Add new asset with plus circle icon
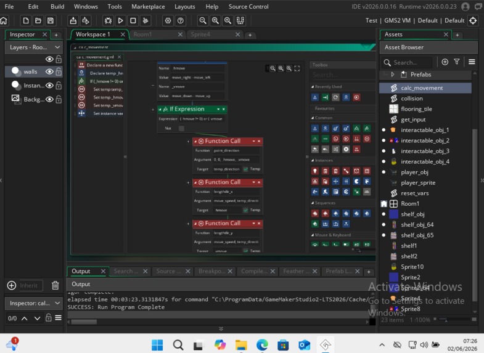The height and width of the screenshot is (353, 484). 445,62
